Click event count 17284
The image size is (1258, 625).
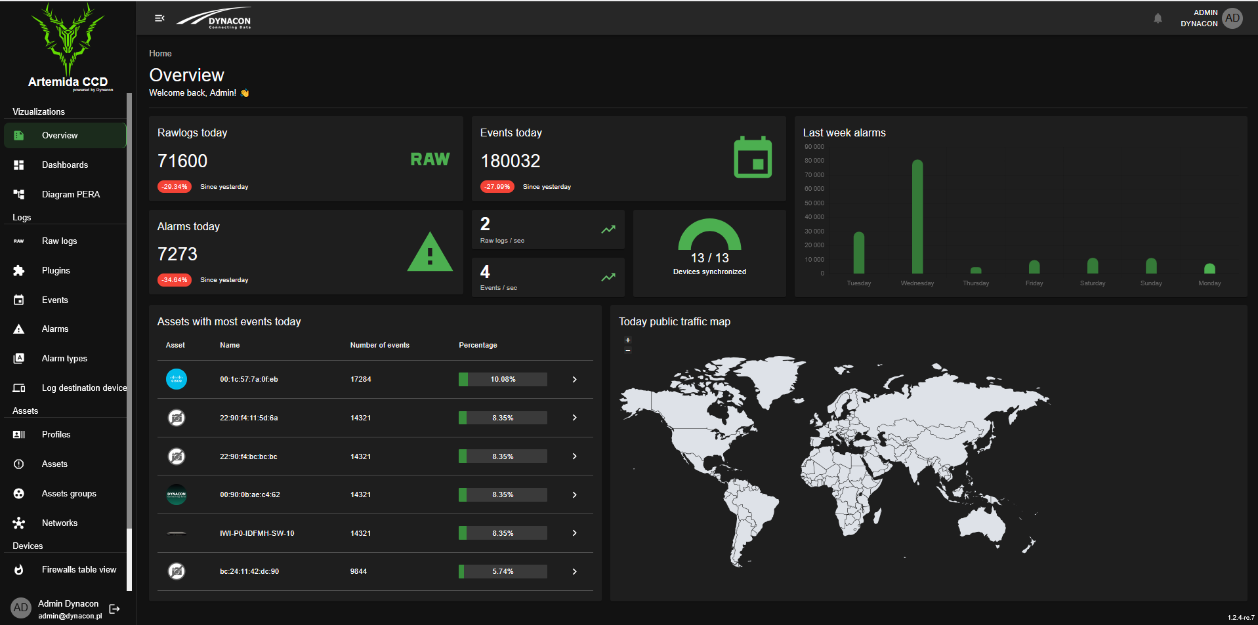361,379
